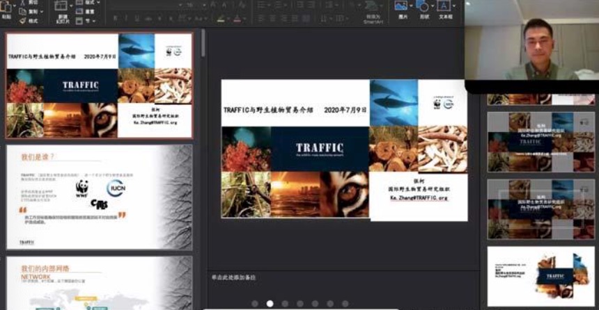
Task: Select the 我们是谁? slide thumbnail
Action: tap(100, 197)
